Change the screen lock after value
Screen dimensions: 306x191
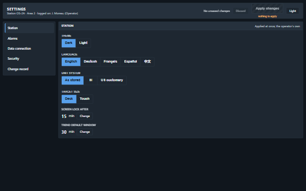pos(85,116)
